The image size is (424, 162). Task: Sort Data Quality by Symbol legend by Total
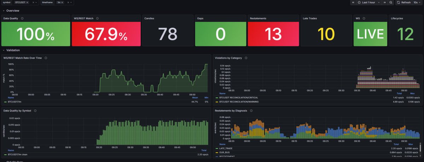pyautogui.click(x=204, y=150)
